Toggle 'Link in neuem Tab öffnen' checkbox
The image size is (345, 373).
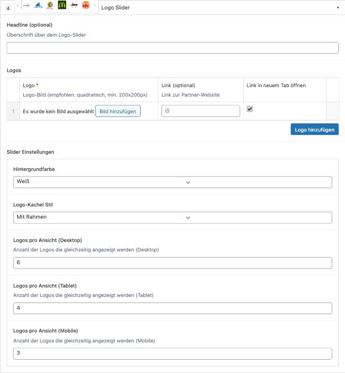pos(249,109)
